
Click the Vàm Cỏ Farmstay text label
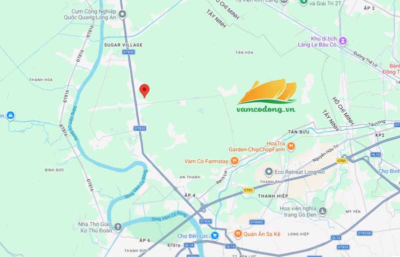[x=206, y=161]
